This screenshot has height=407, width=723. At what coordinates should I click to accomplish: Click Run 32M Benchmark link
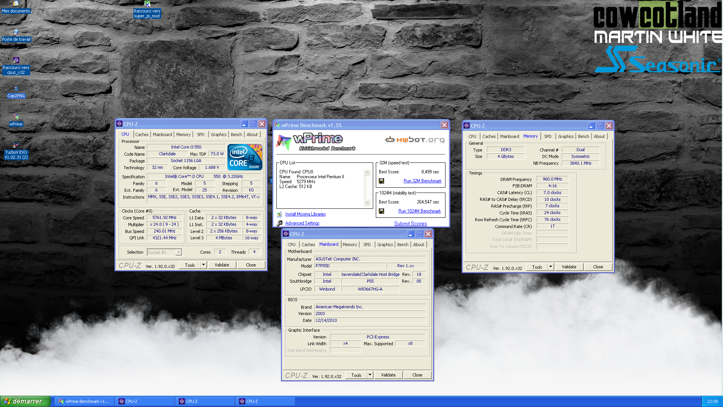423,181
